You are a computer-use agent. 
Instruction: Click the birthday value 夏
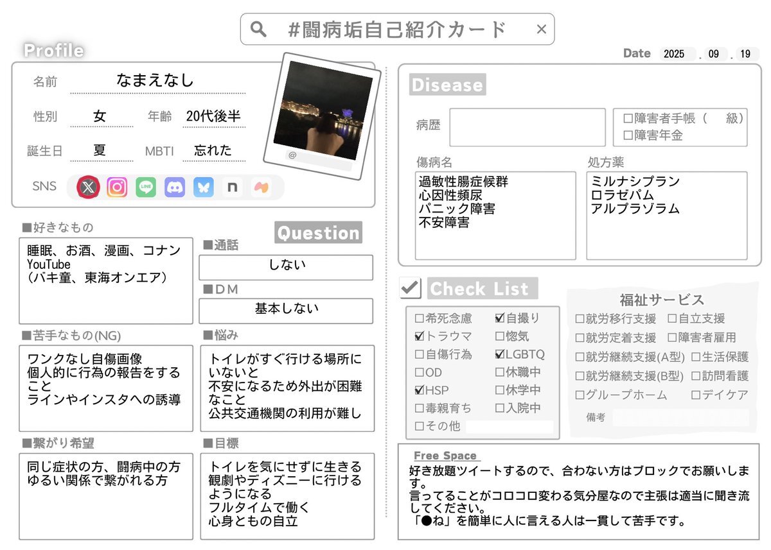(100, 150)
